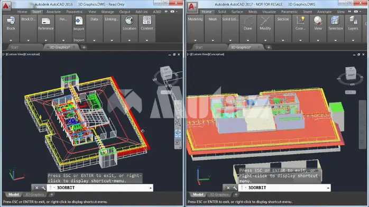Screen dimensions: 369x207
Task: Show more ribbon tabs in AutoCAD 2017
Action: pyautogui.click(x=349, y=12)
